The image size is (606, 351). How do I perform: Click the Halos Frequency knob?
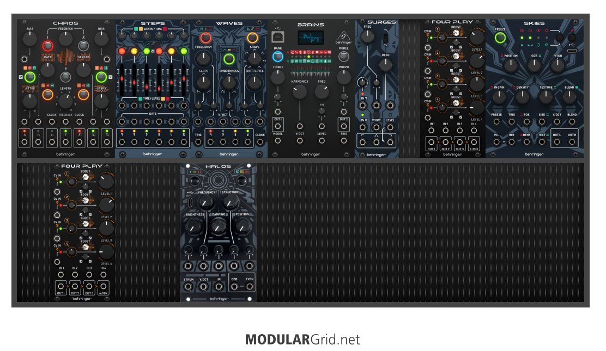205,202
